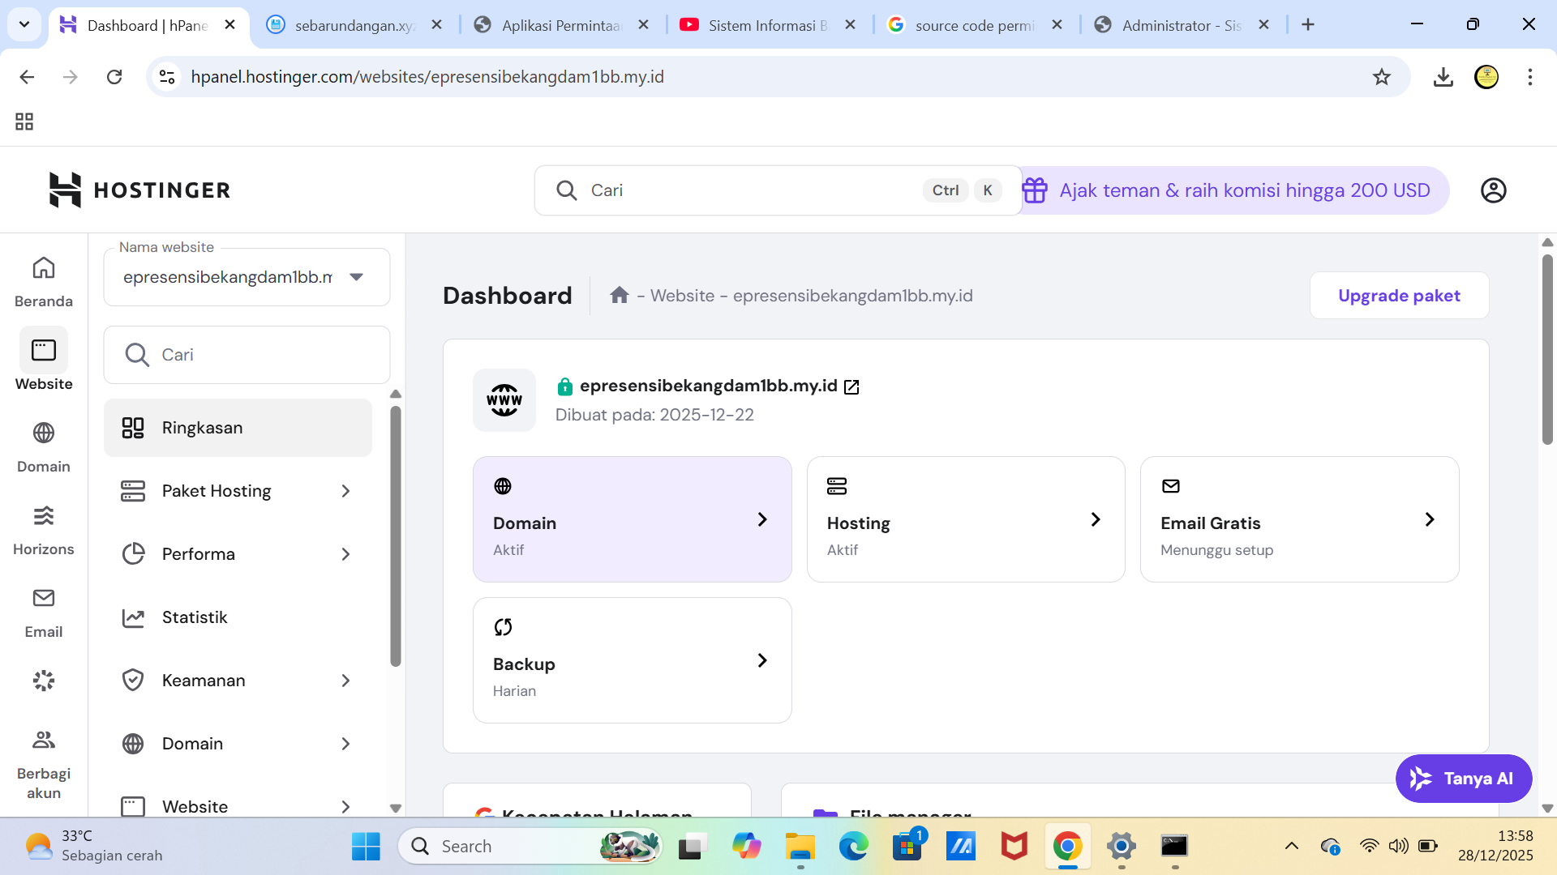Click the sidebar menu scrollbar thumb
Viewport: 1557px width, 875px height.
(x=396, y=535)
